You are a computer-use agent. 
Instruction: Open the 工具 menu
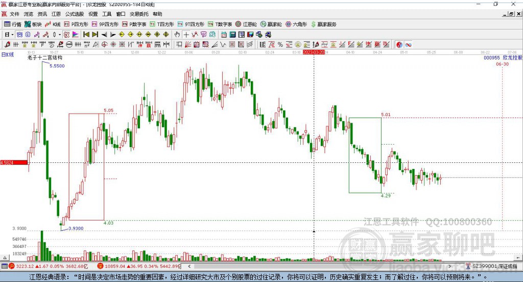pyautogui.click(x=107, y=14)
